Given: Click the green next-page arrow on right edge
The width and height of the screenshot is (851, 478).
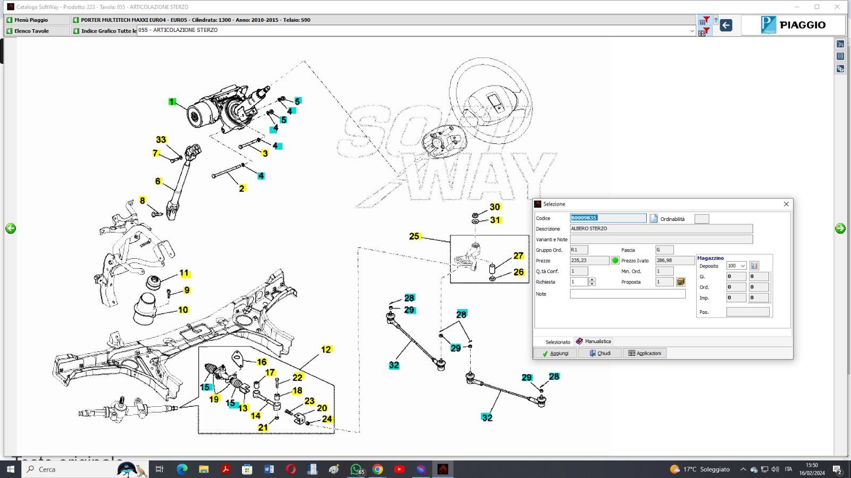Looking at the screenshot, I should click(x=840, y=228).
